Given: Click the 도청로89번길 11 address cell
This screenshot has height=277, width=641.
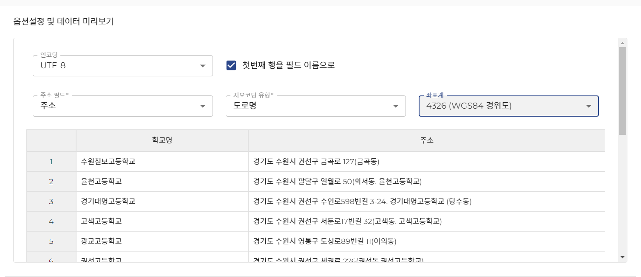Looking at the screenshot, I should pos(426,241).
